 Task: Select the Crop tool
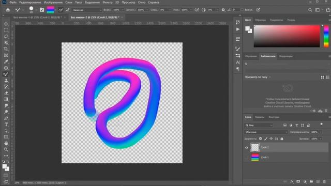pyautogui.click(x=6, y=49)
